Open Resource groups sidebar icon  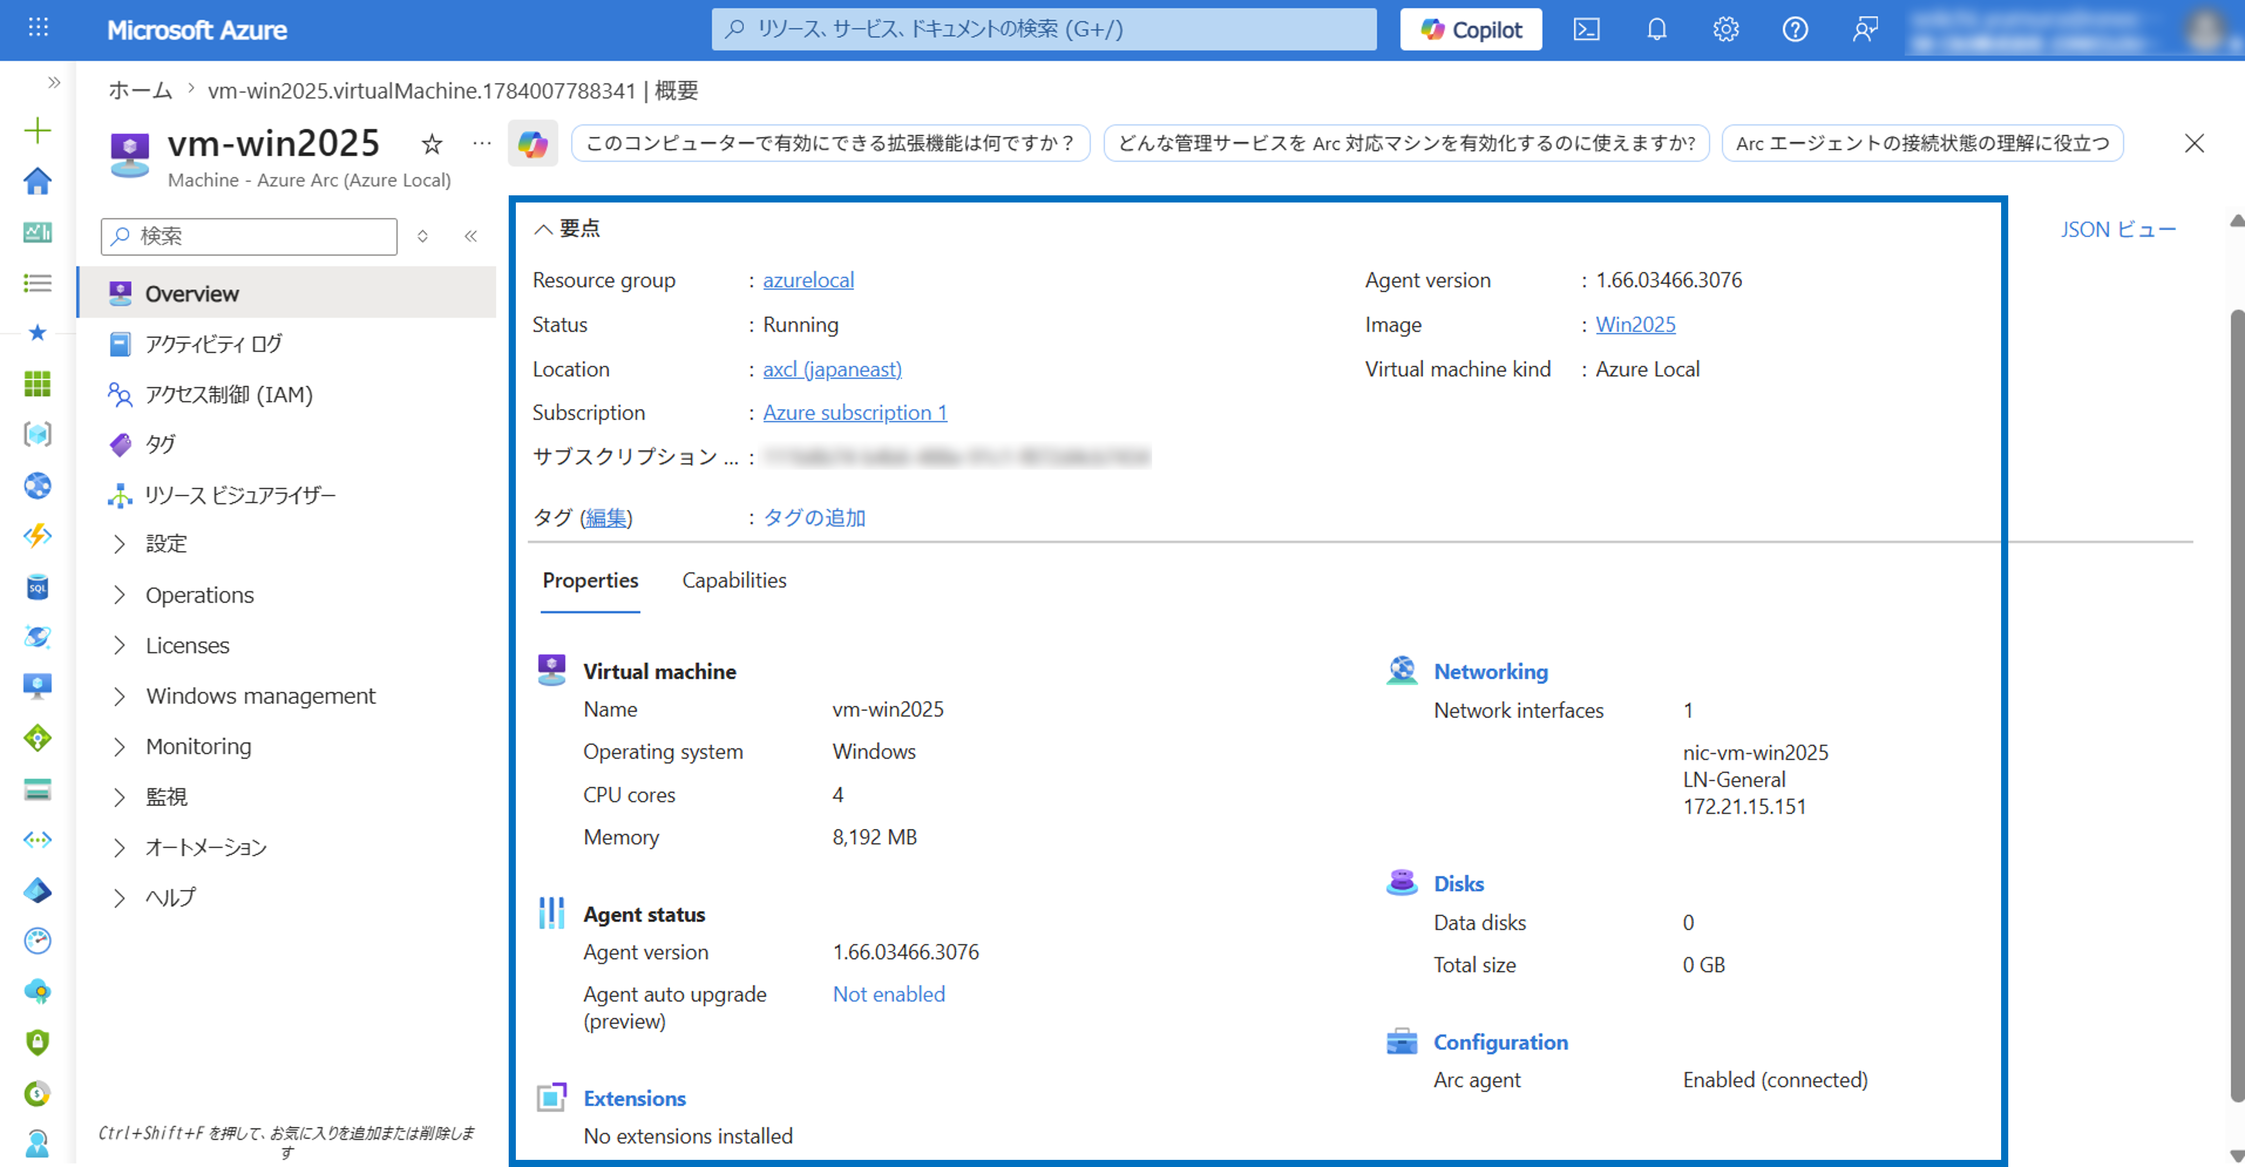click(x=37, y=434)
